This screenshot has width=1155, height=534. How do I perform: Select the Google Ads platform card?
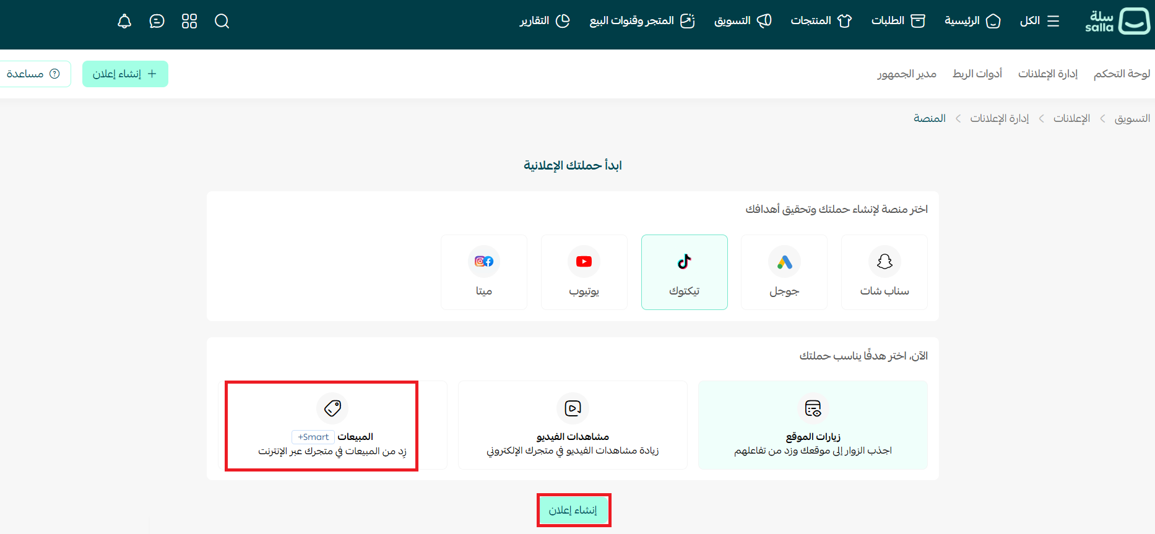(x=784, y=272)
